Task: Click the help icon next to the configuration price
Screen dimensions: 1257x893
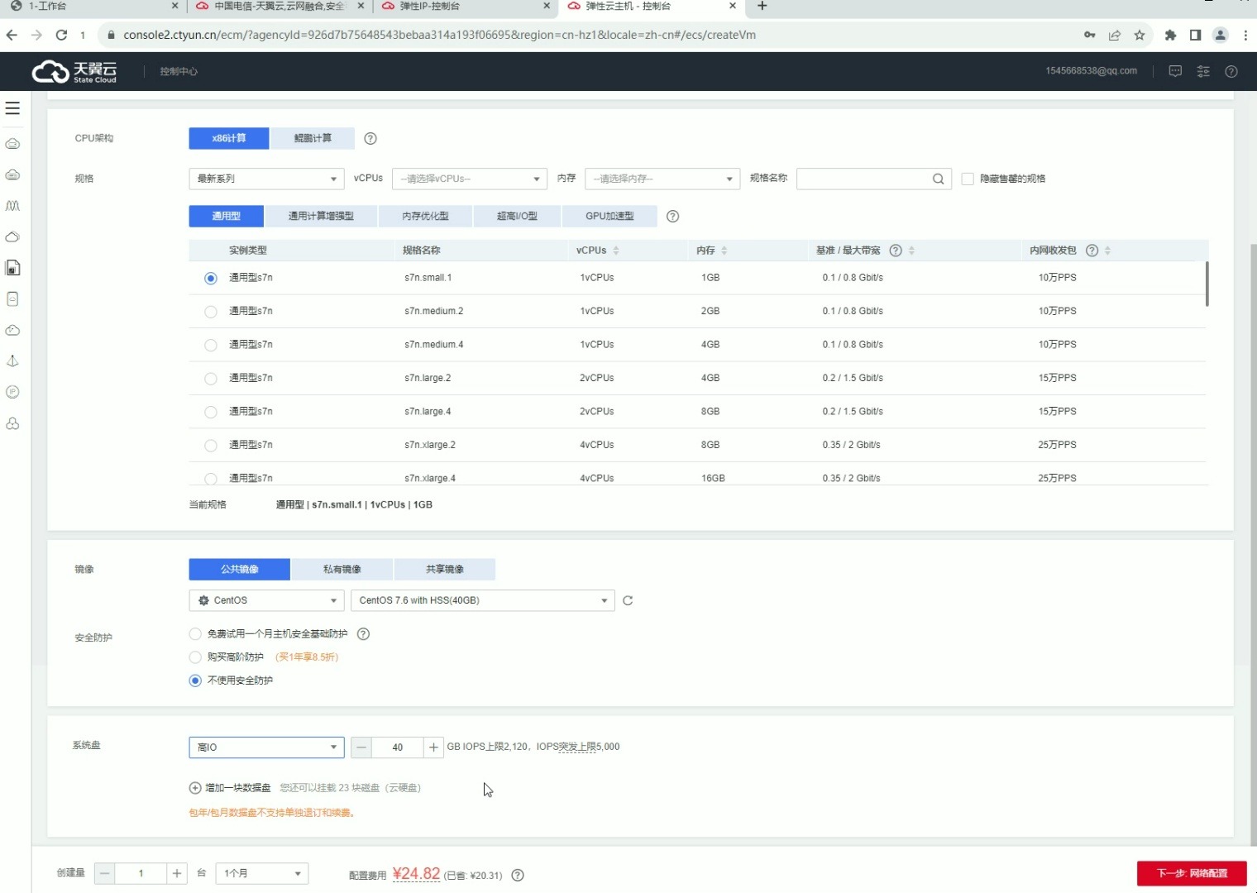Action: point(518,875)
